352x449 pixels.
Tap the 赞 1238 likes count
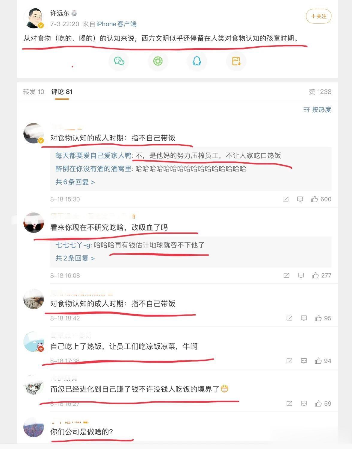click(320, 92)
